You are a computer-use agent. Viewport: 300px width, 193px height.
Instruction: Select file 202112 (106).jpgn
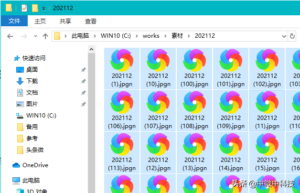tap(122, 110)
